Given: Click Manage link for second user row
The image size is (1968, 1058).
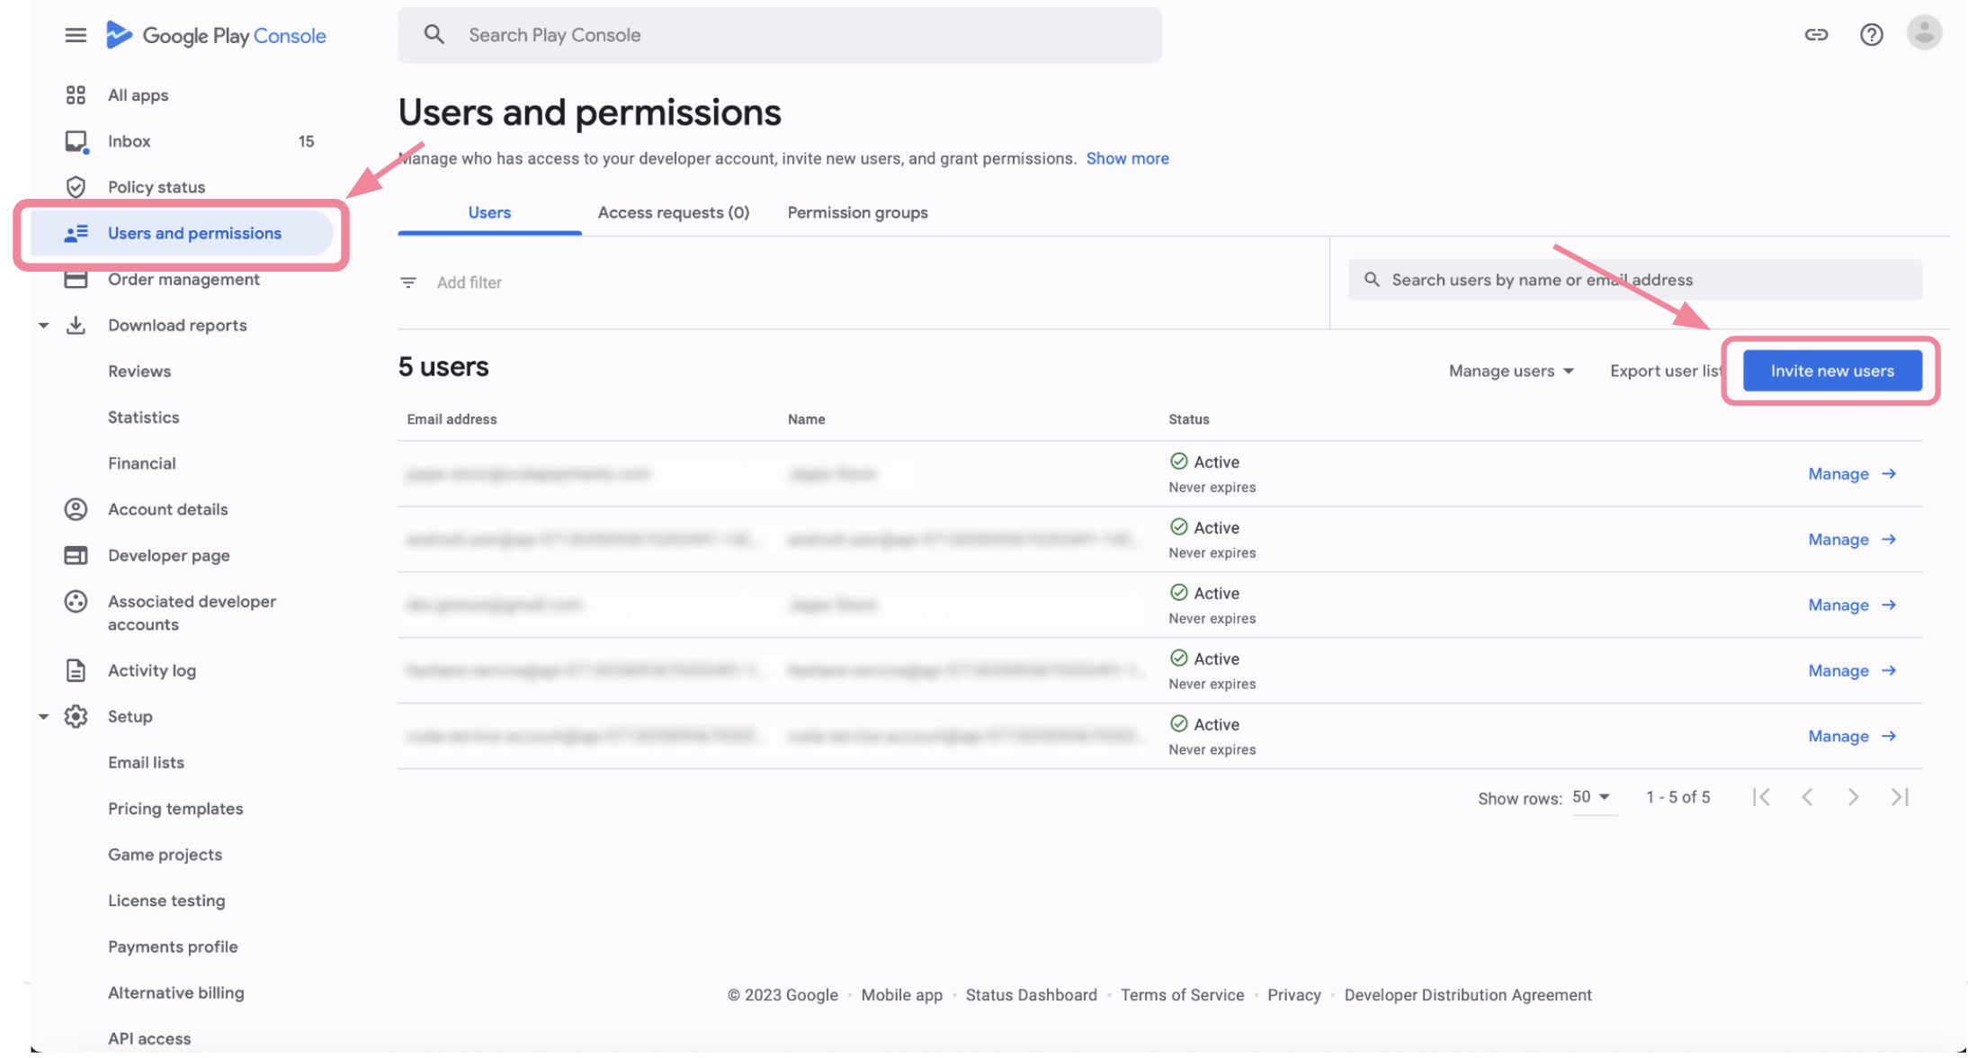Looking at the screenshot, I should [1852, 540].
